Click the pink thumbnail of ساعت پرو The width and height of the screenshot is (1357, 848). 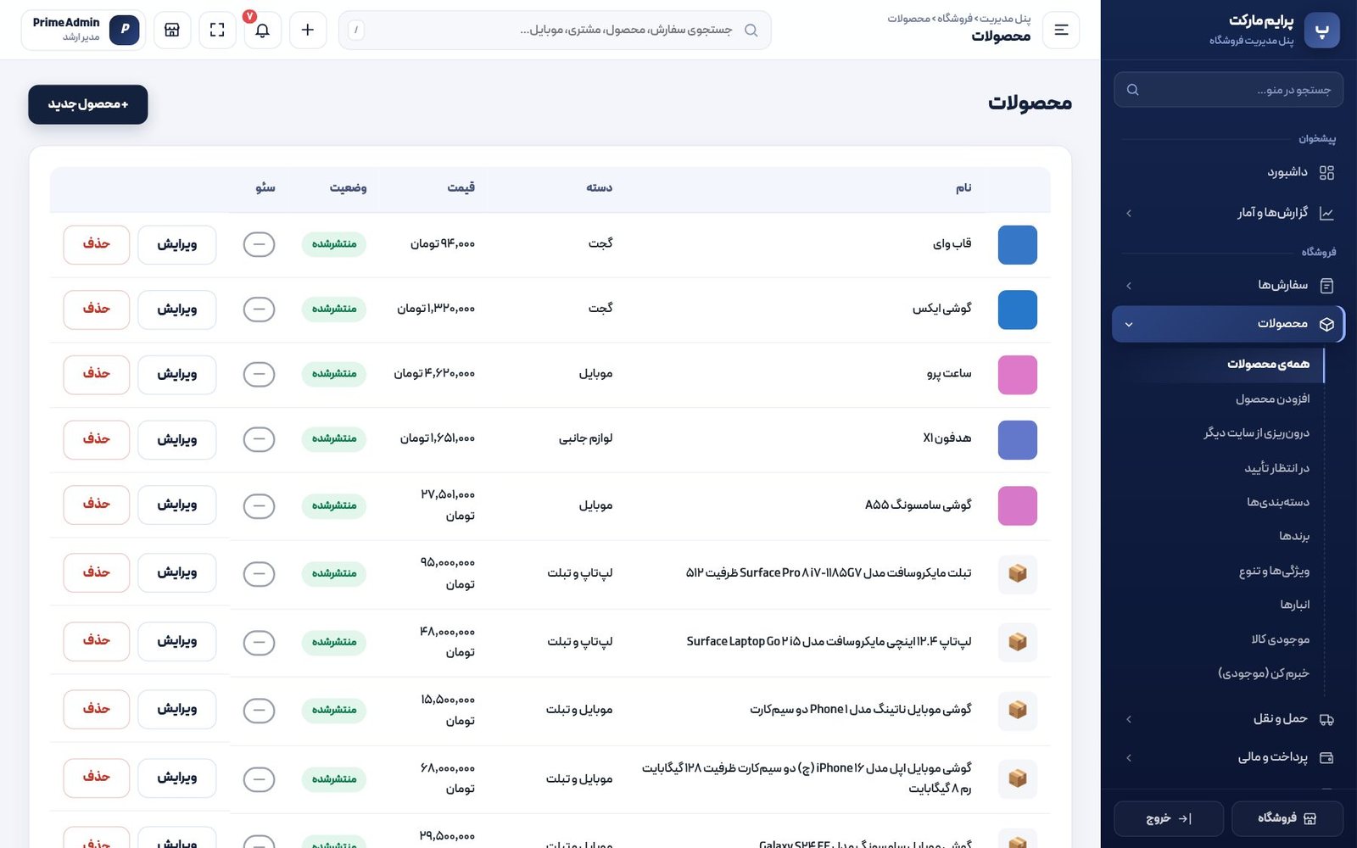(1018, 375)
